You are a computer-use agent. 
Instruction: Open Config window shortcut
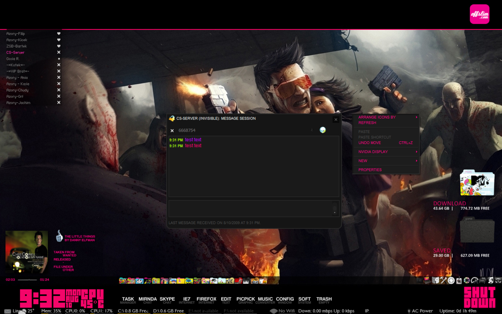tap(285, 300)
